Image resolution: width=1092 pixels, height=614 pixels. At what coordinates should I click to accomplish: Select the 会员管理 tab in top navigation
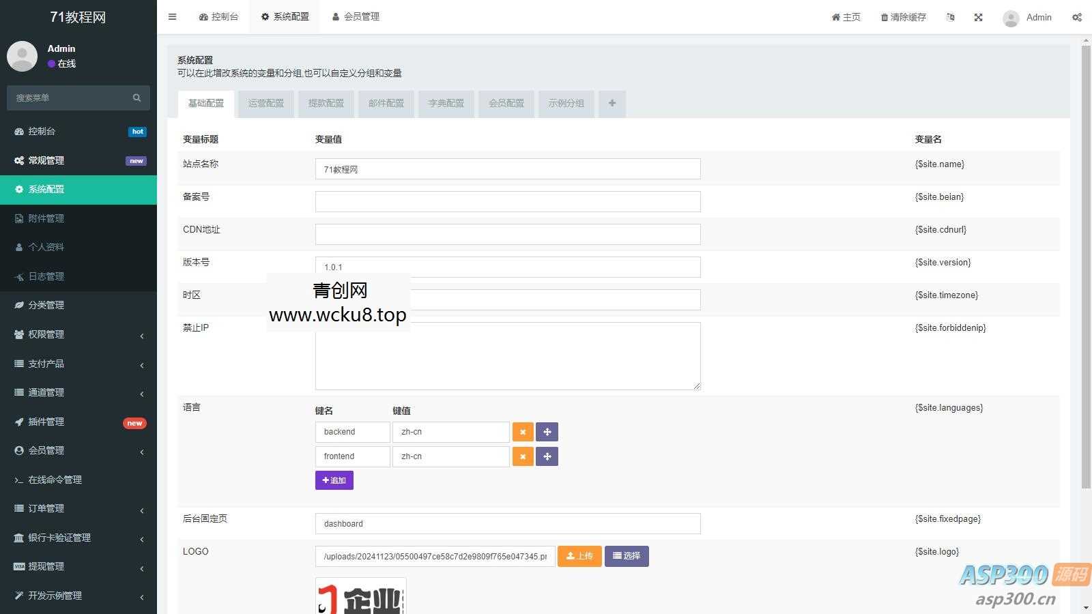tap(355, 16)
